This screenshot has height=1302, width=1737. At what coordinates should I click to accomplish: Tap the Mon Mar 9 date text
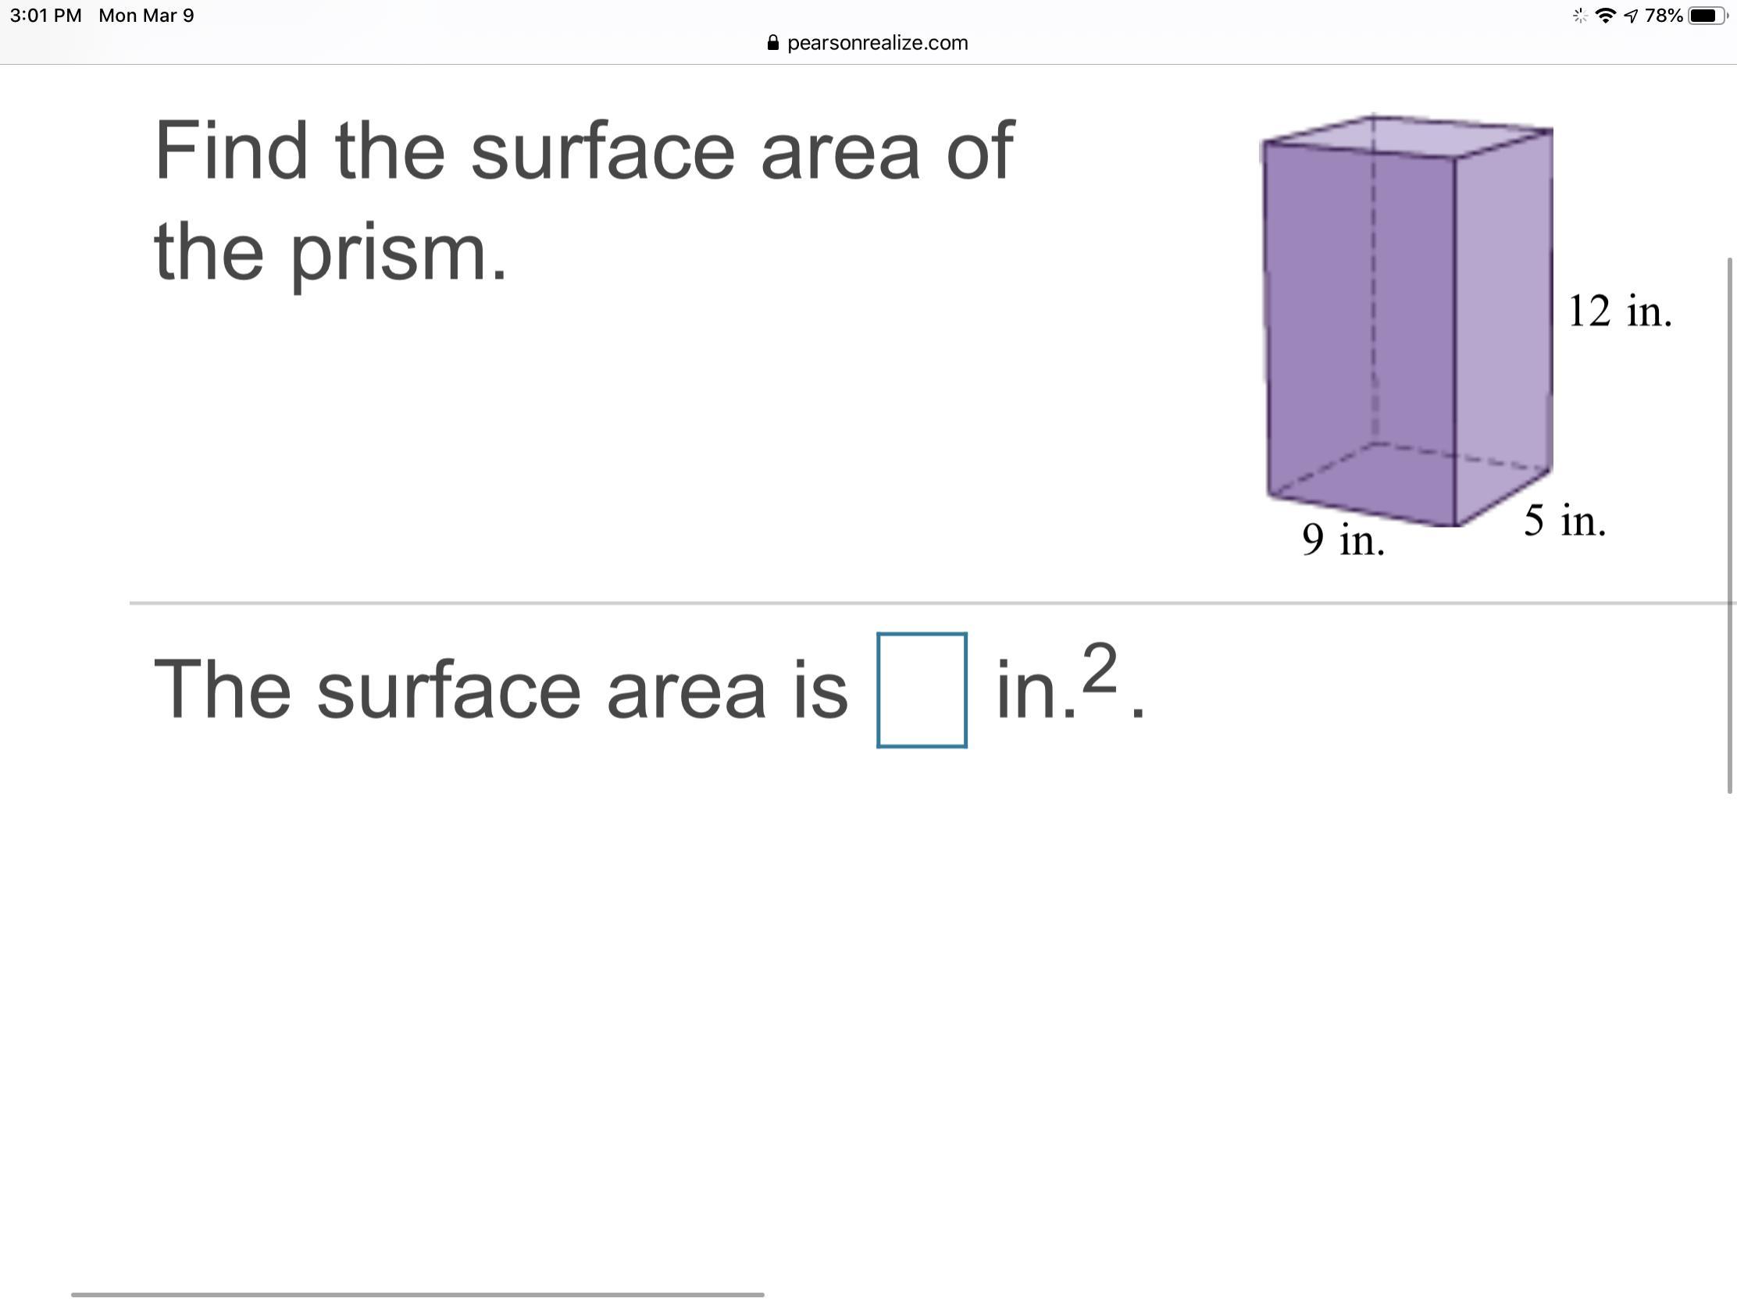(x=146, y=16)
